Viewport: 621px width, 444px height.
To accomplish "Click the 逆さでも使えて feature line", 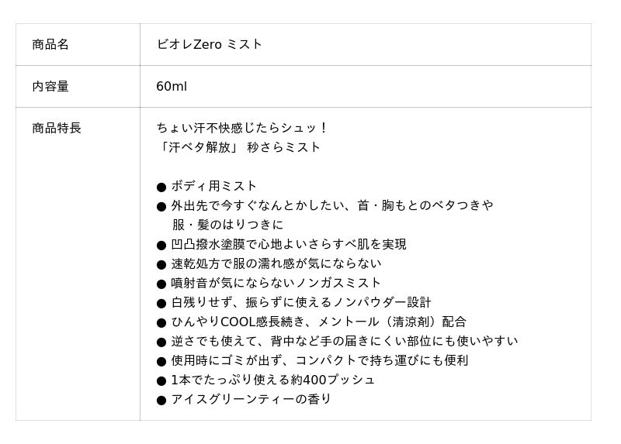I will coord(344,341).
